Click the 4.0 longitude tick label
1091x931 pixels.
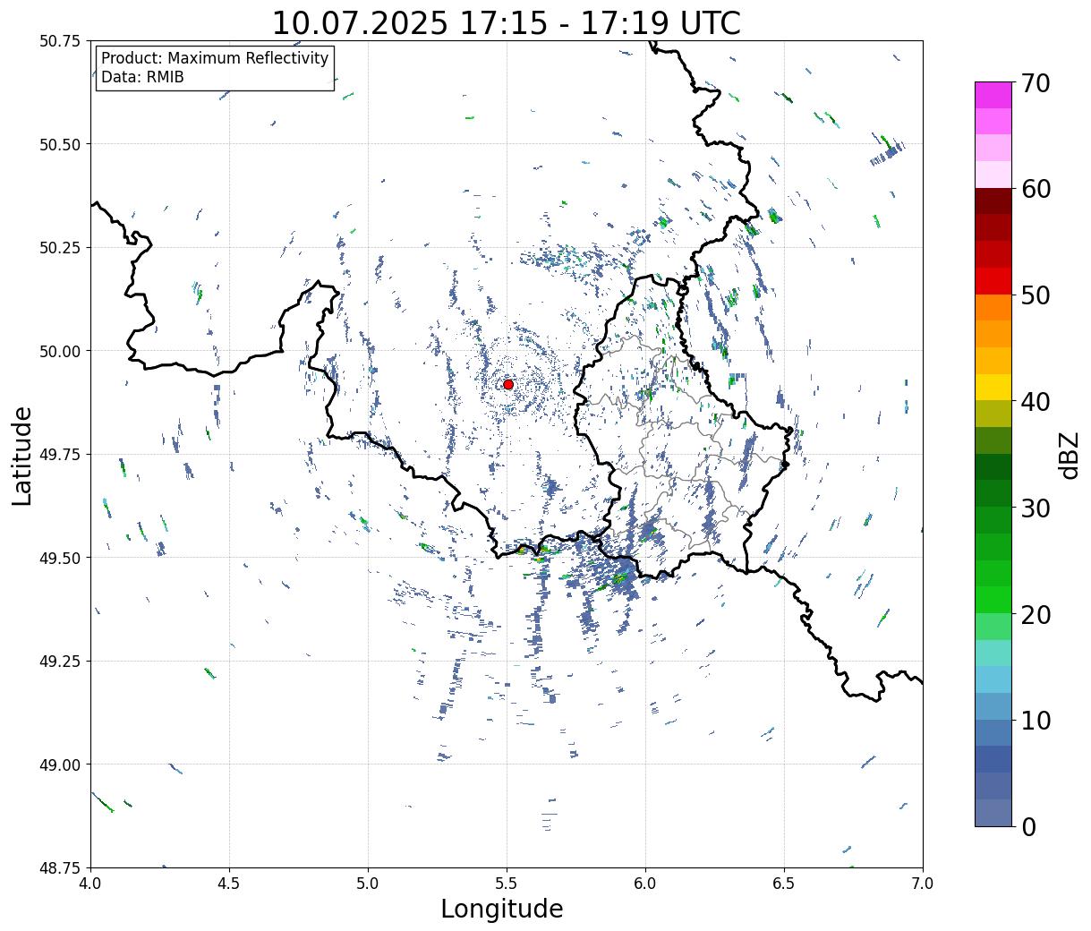[x=90, y=883]
